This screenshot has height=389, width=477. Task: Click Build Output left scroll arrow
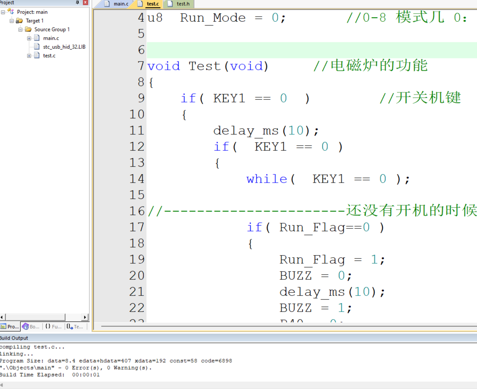[2, 385]
